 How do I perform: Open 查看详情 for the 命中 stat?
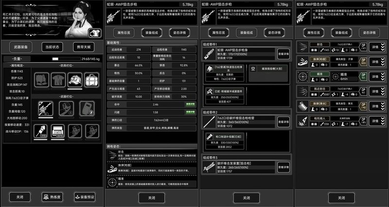pos(190,104)
